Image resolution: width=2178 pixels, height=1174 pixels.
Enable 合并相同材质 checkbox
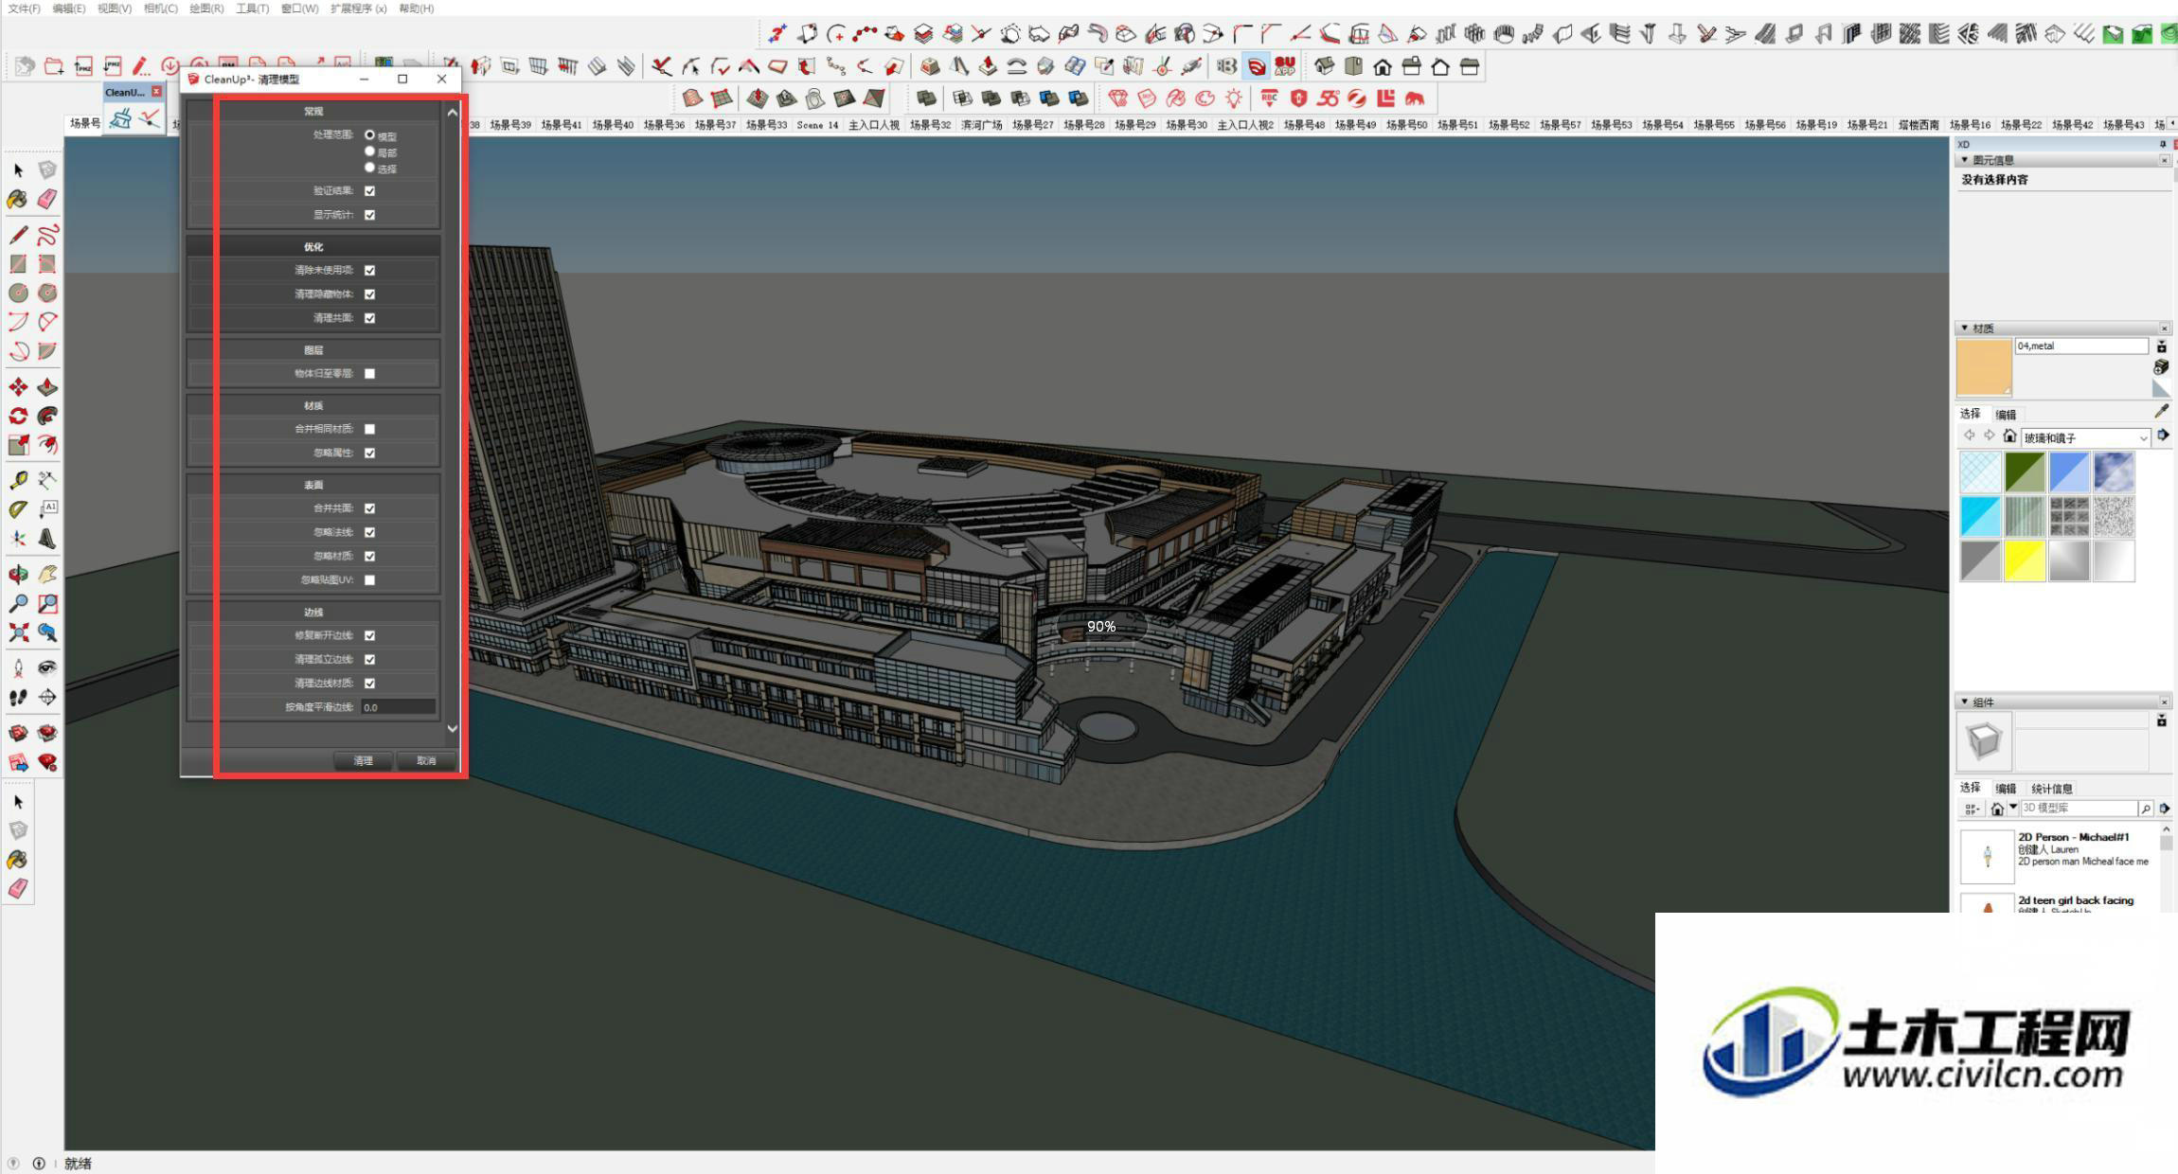pyautogui.click(x=369, y=429)
